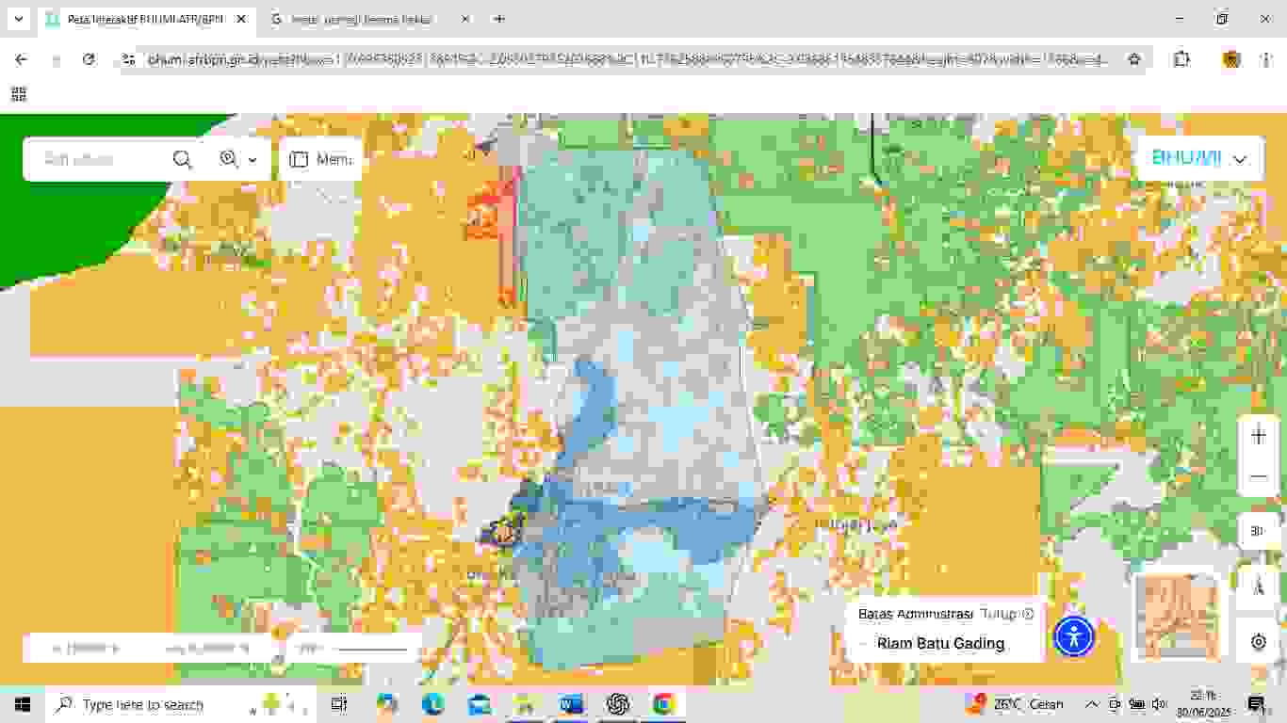The image size is (1287, 723).
Task: Toggle the 3D map view
Action: point(1257,531)
